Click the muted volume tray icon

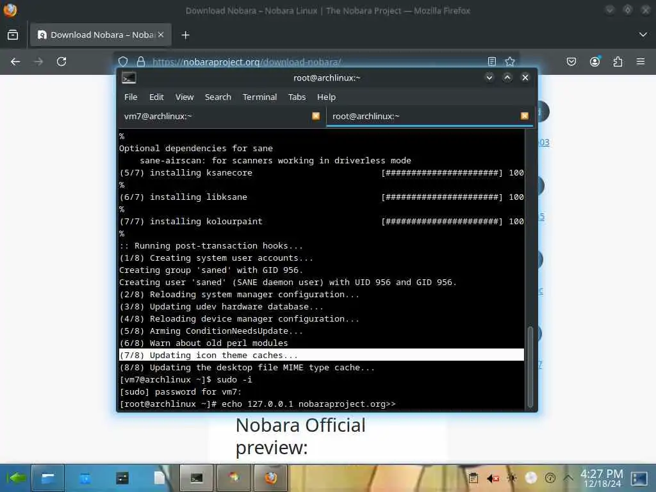point(493,478)
